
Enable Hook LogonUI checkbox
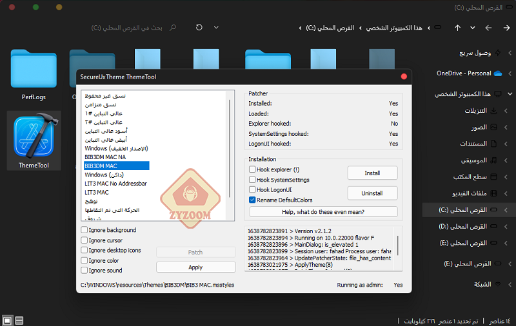252,189
